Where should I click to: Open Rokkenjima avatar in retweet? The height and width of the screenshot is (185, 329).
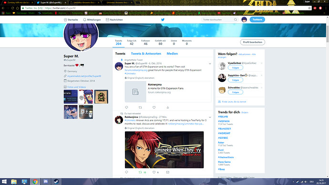click(x=119, y=120)
